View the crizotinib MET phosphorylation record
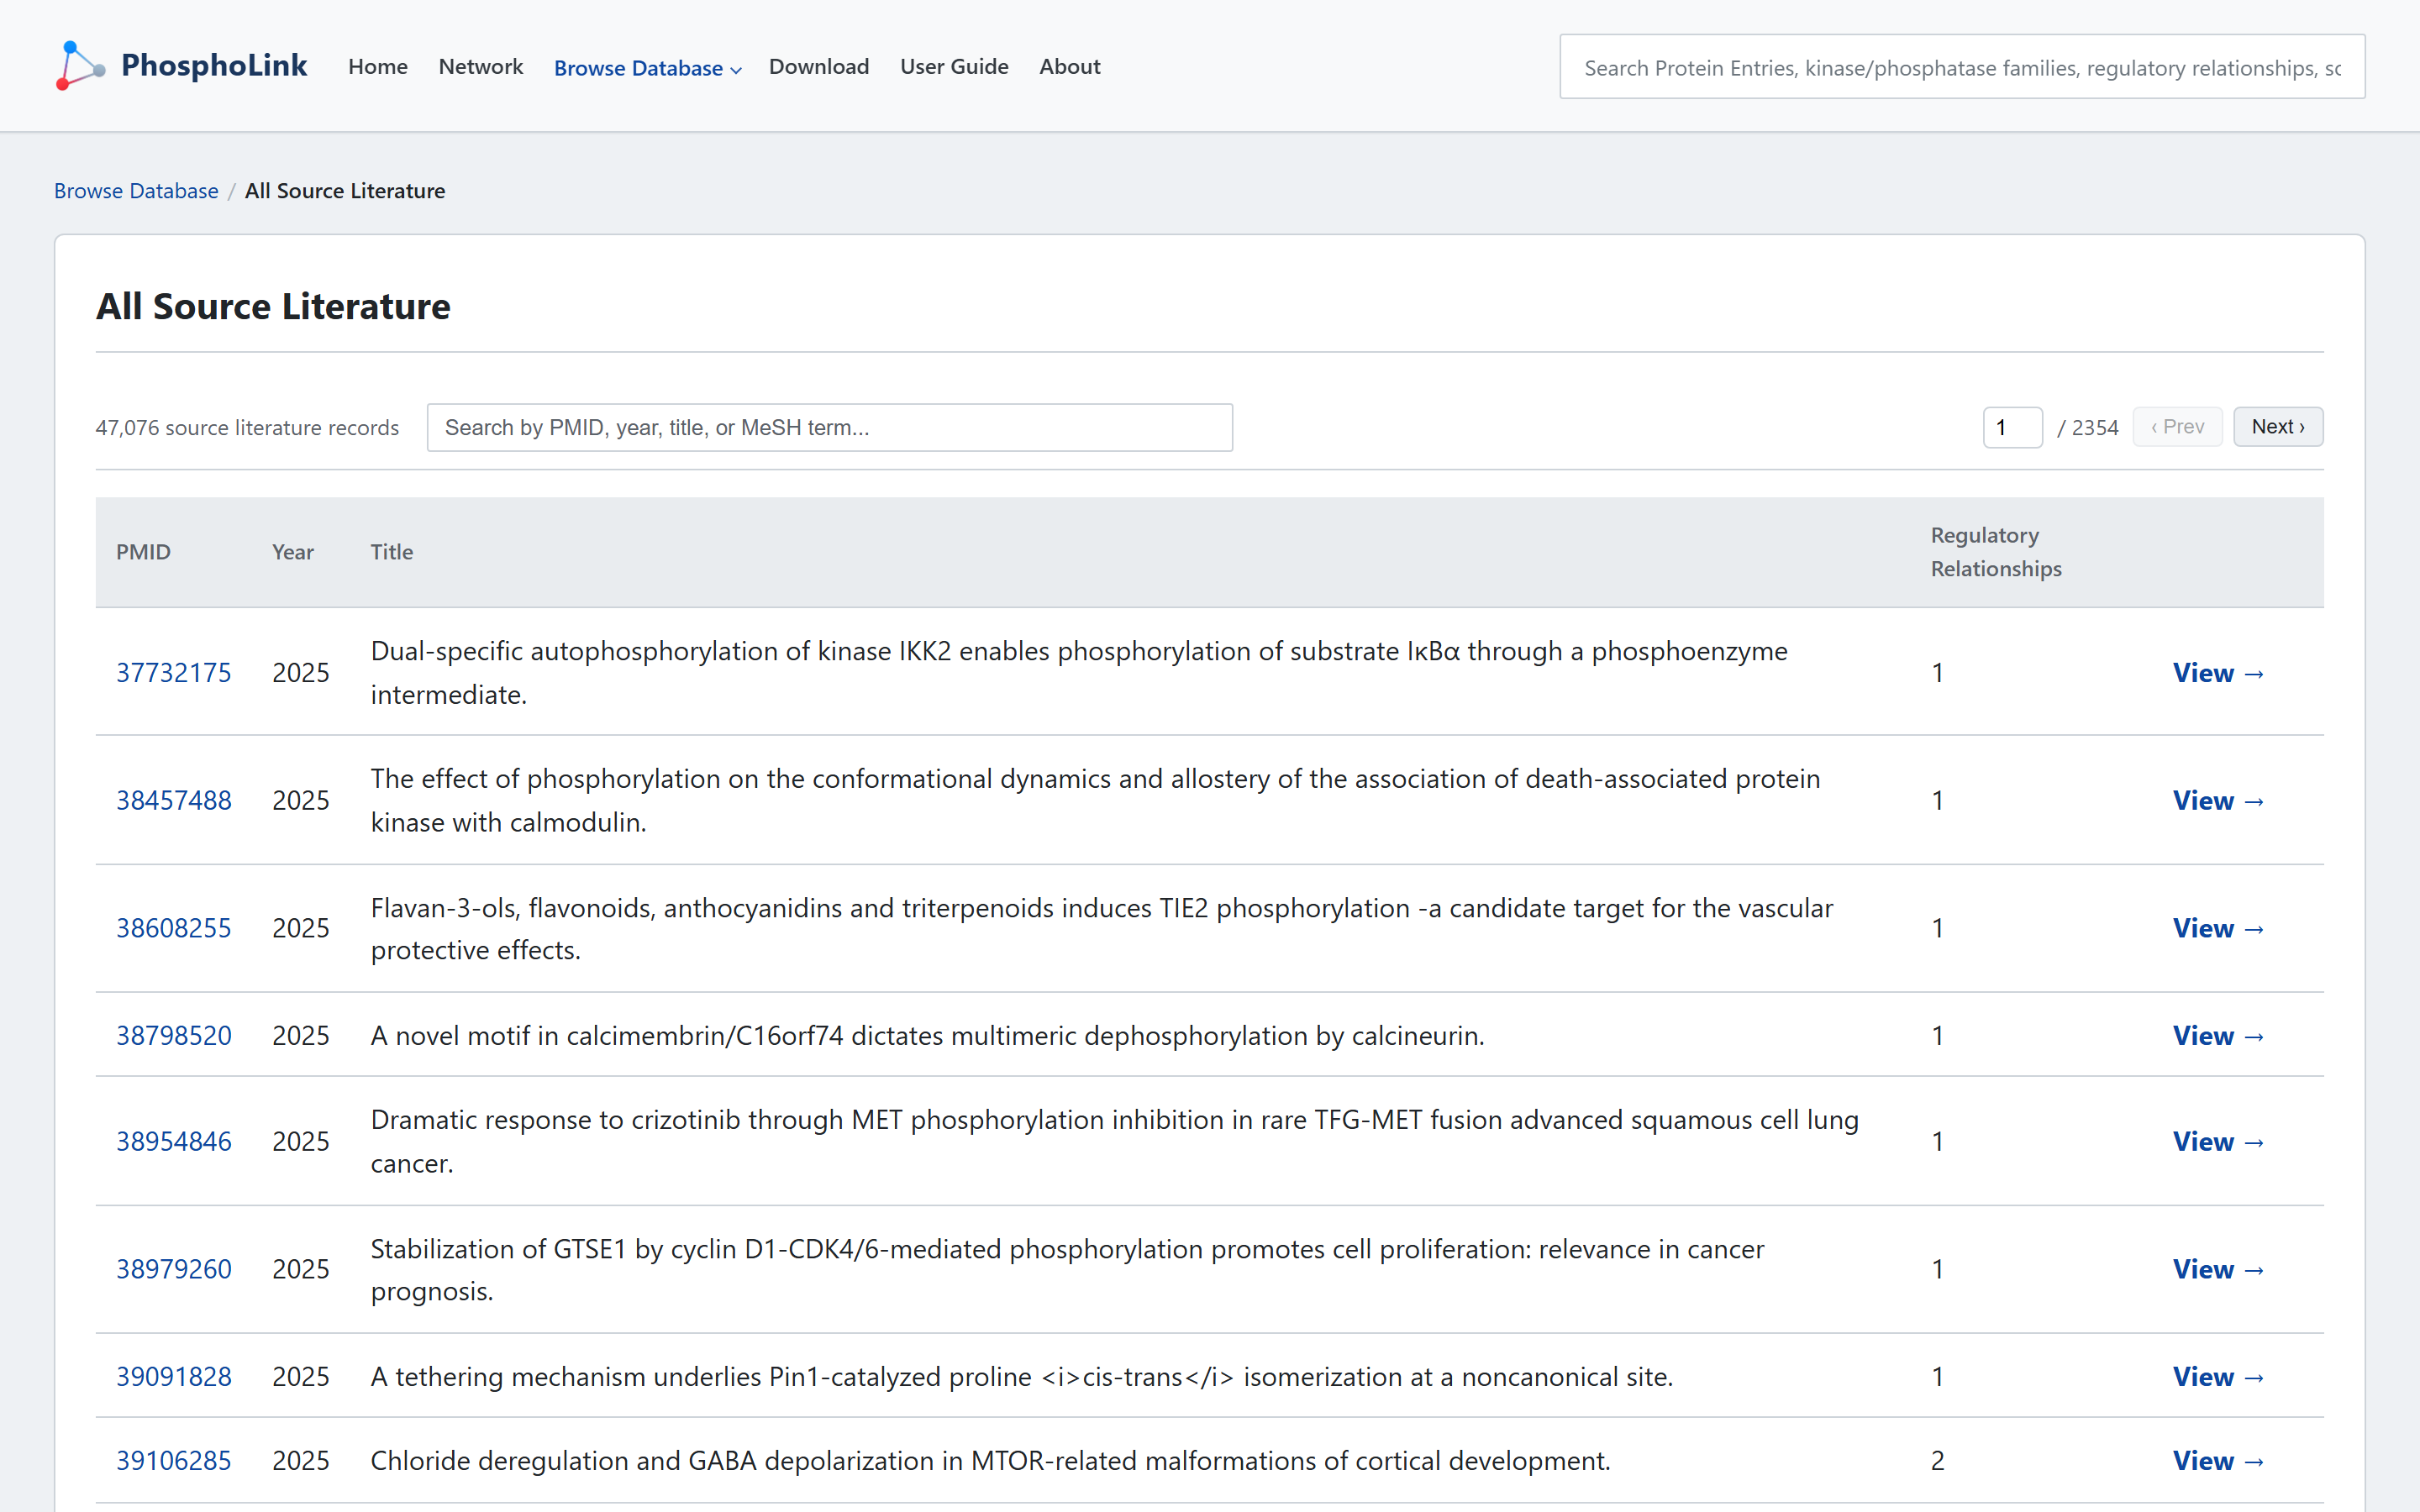This screenshot has height=1512, width=2420. (2218, 1142)
